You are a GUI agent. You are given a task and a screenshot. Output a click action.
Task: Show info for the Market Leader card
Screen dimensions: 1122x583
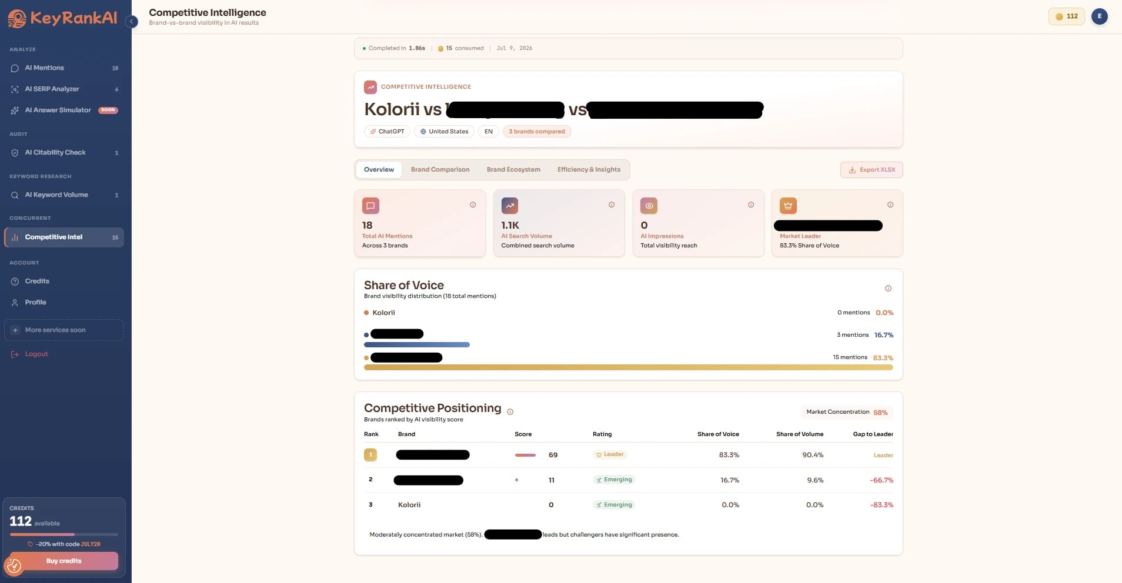890,205
